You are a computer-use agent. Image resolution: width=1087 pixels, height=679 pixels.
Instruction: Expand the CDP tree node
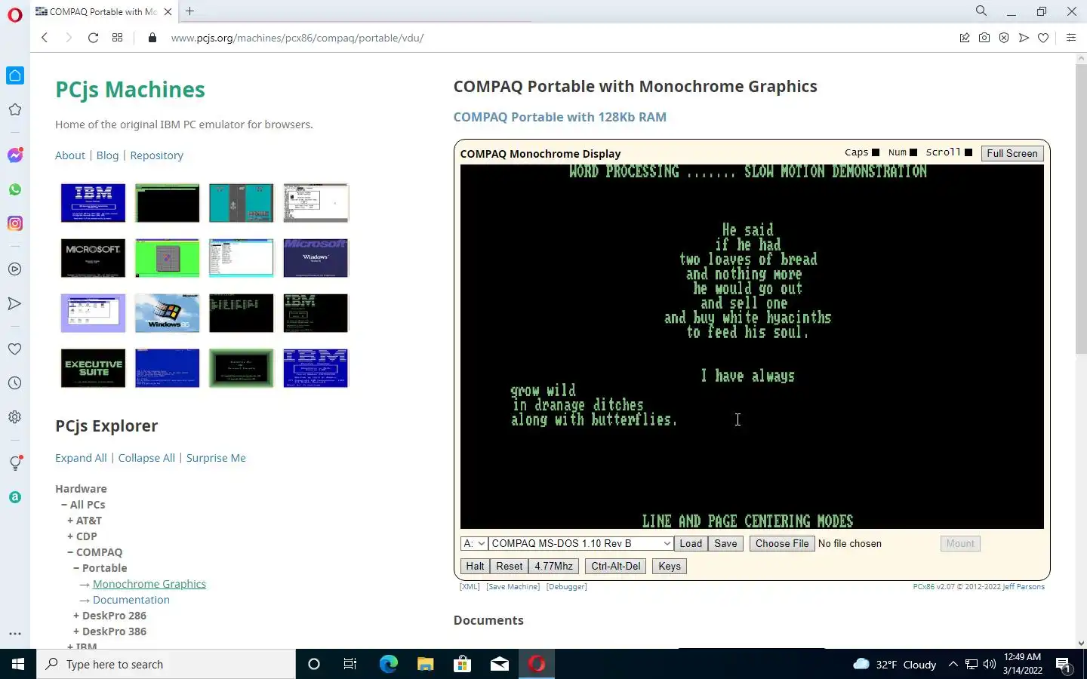coord(70,536)
